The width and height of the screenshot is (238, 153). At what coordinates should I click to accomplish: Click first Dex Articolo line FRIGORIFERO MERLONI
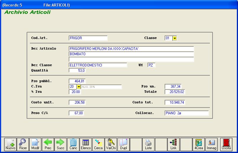pos(131,49)
